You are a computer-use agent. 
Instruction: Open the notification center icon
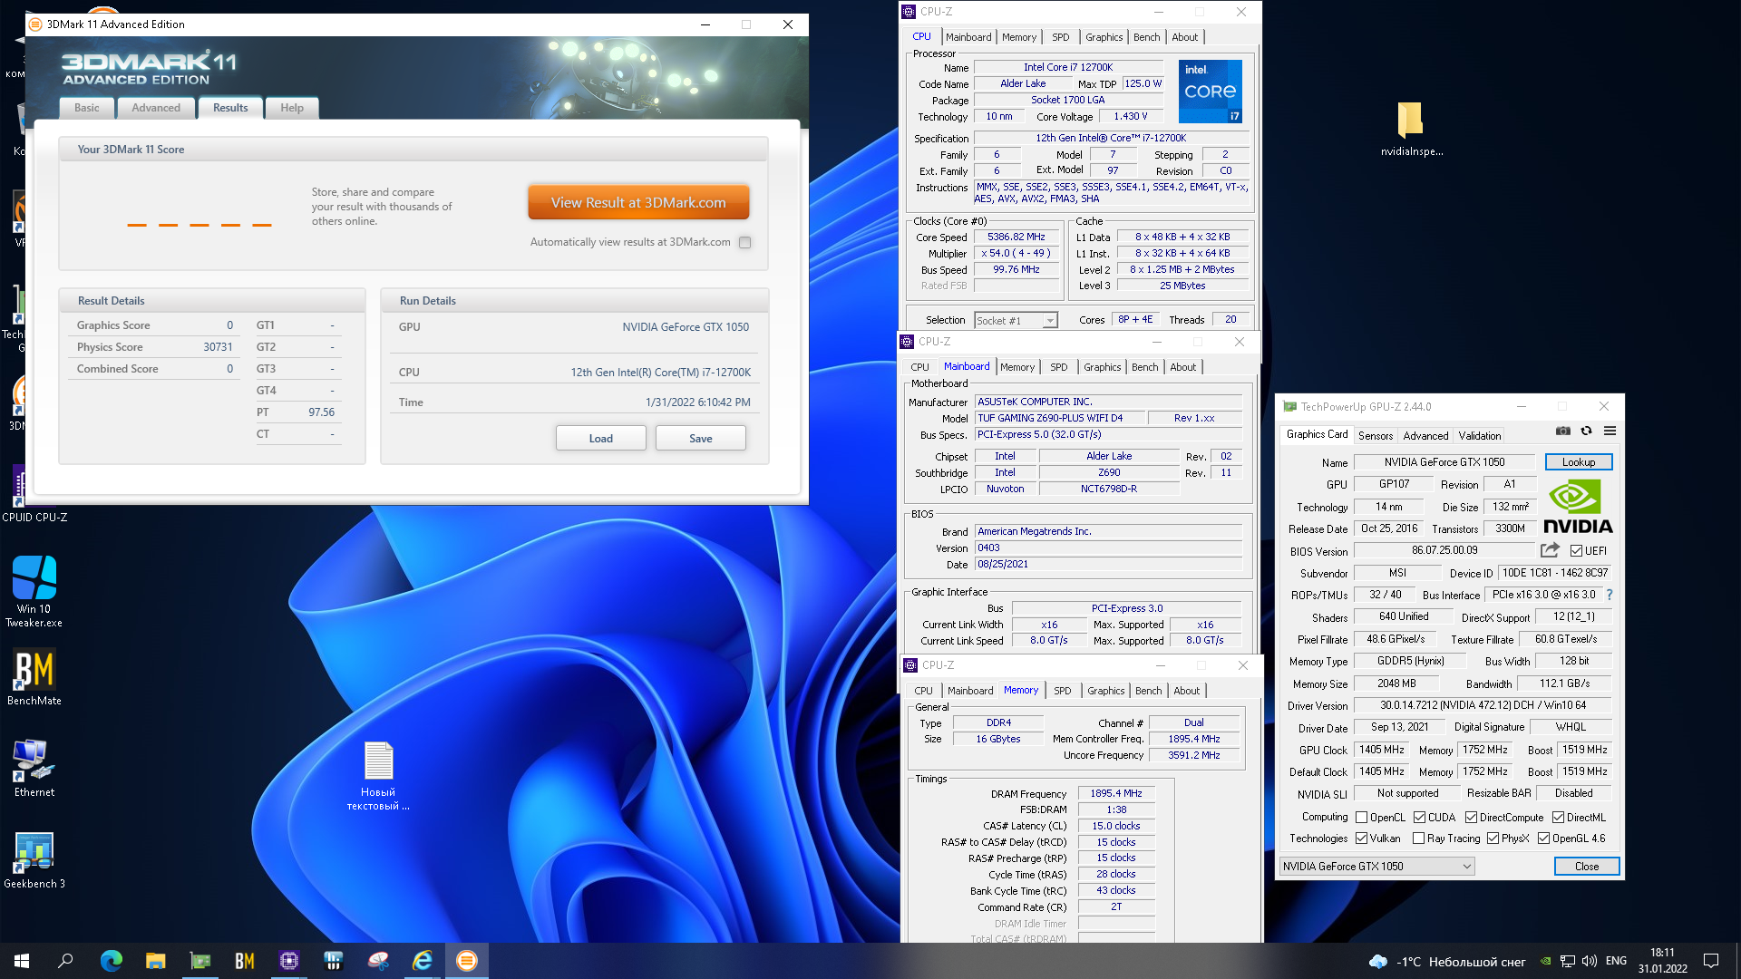click(x=1711, y=961)
